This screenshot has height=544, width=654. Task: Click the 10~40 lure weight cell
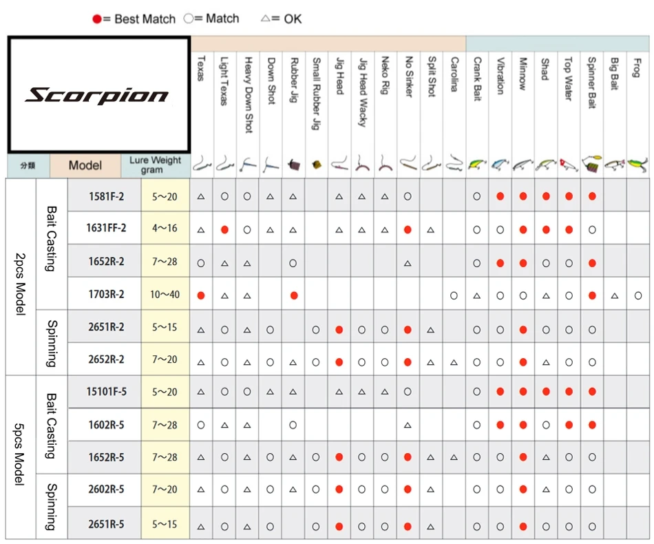(x=165, y=294)
